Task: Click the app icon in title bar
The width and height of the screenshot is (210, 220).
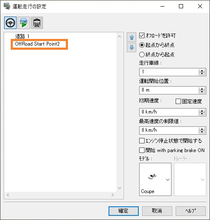Action: click(x=7, y=6)
